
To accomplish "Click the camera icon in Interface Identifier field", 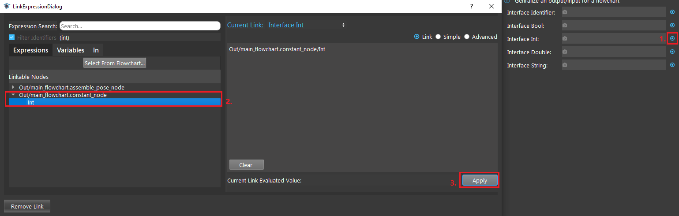I will click(x=565, y=12).
